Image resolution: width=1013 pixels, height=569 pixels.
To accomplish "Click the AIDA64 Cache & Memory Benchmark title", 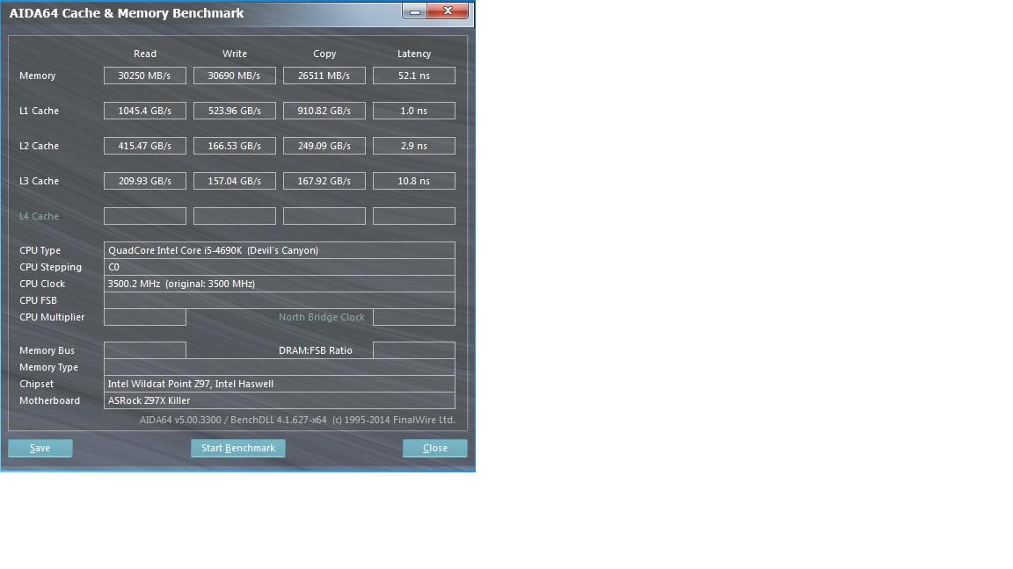I will [x=127, y=13].
